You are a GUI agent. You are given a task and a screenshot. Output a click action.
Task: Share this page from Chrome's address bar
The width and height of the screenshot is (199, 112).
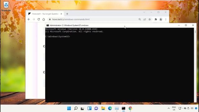pos(145,19)
